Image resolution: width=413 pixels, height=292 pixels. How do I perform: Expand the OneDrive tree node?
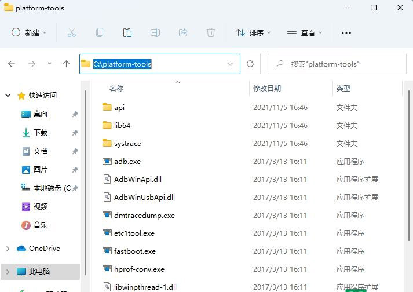coord(8,249)
